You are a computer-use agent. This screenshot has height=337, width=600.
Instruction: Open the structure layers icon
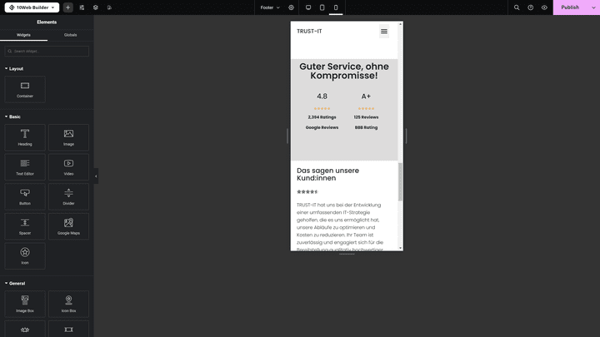pyautogui.click(x=96, y=7)
